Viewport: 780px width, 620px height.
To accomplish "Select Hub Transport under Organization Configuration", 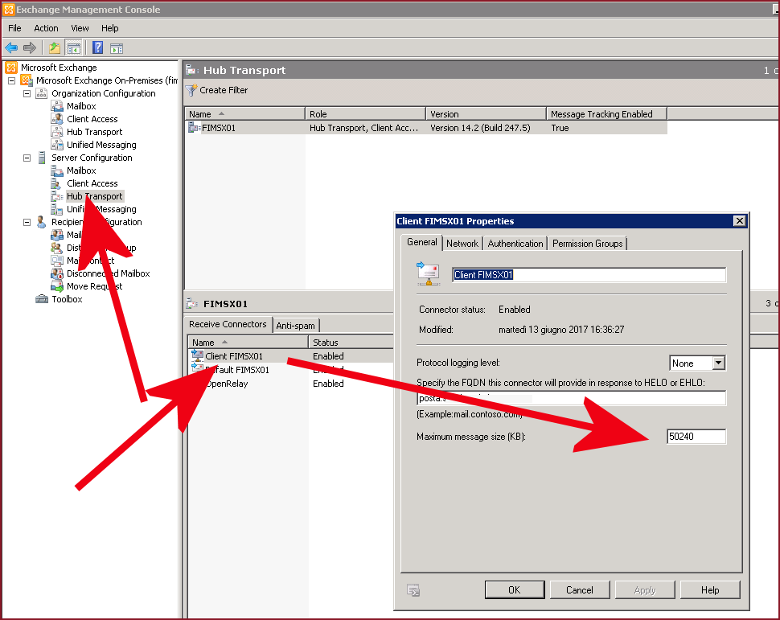I will tap(95, 132).
